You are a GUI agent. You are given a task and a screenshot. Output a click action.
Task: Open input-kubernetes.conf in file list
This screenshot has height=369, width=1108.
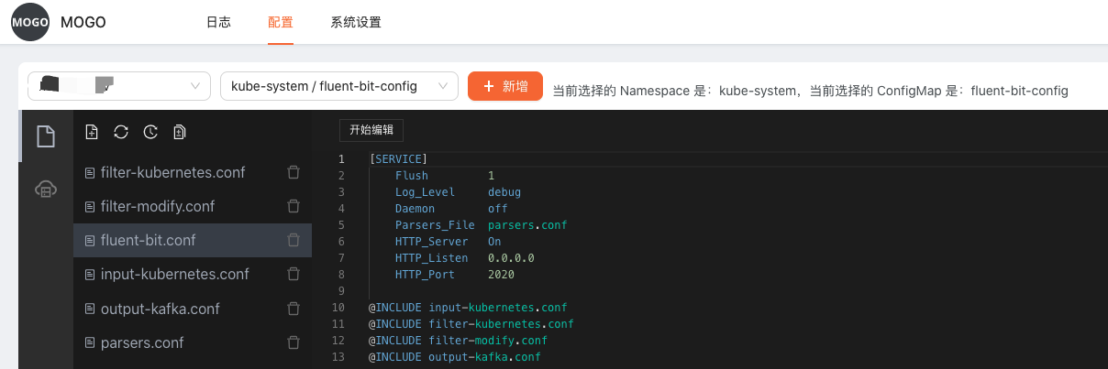(x=174, y=274)
